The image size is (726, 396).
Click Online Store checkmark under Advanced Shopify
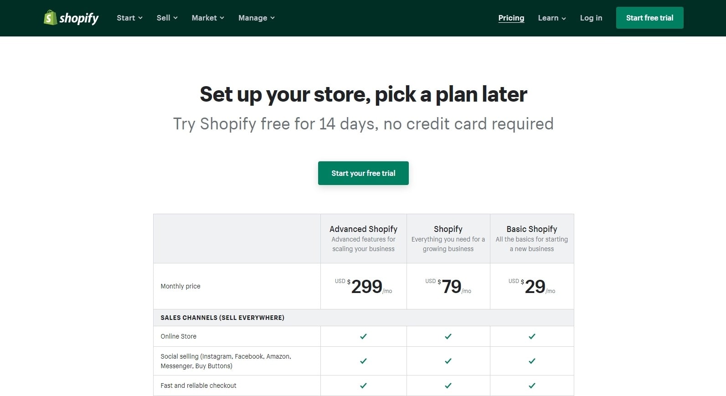click(363, 336)
